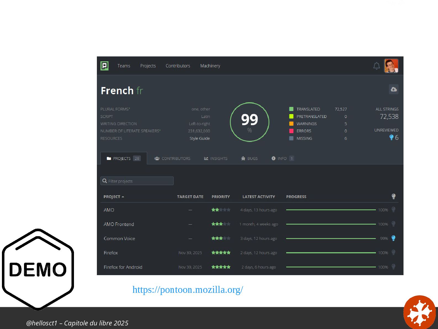Screen dimensions: 438x329
Task: Click the orange WARNINGS color swatch
Action: pyautogui.click(x=291, y=124)
